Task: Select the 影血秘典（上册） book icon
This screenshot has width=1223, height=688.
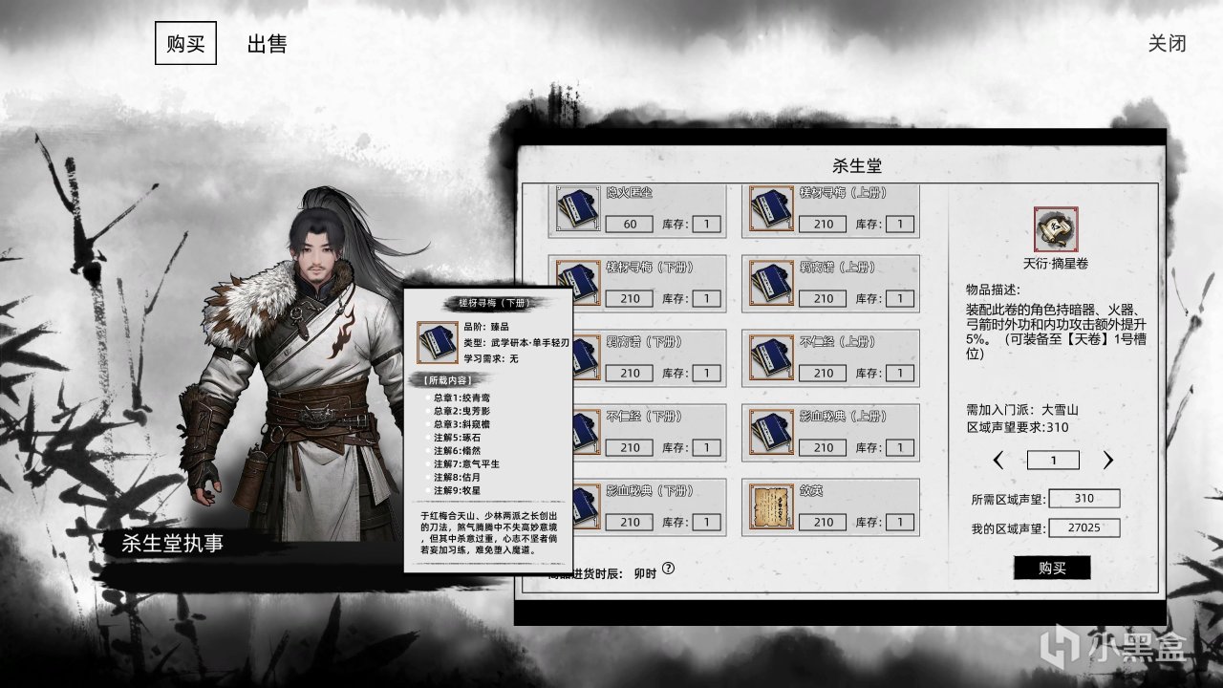Action: coord(770,431)
